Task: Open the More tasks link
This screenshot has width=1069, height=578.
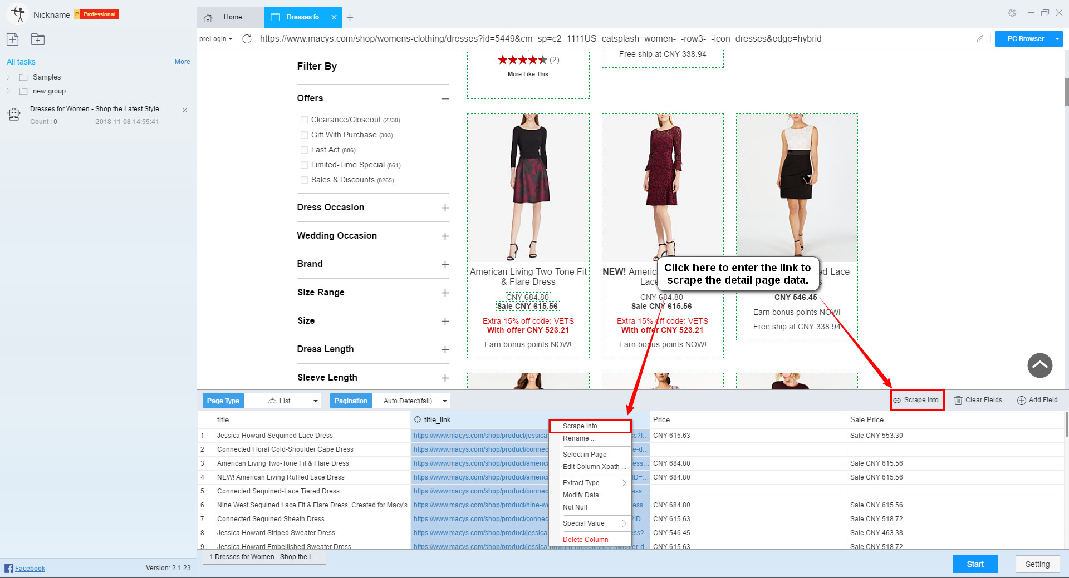Action: [182, 62]
